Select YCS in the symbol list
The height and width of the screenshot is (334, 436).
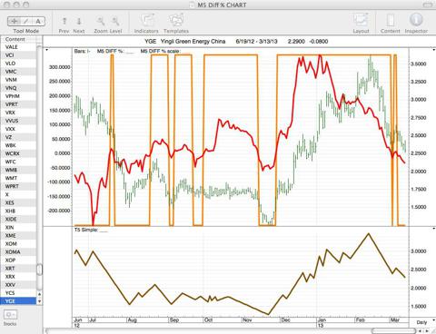[18, 292]
